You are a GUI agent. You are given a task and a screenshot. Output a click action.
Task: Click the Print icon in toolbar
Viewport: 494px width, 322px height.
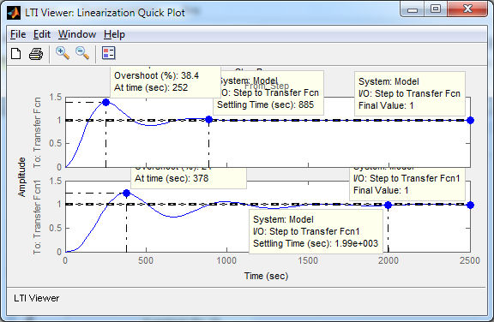click(x=36, y=54)
